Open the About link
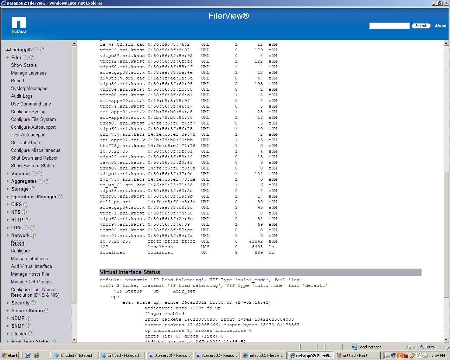Viewport: 450px width, 360px height. 441,26
